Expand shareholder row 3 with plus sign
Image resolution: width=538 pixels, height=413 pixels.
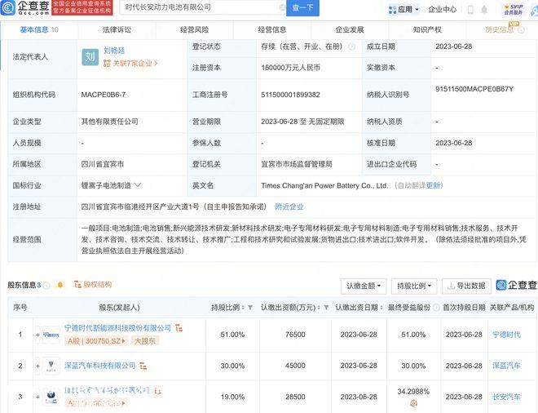tap(37, 397)
